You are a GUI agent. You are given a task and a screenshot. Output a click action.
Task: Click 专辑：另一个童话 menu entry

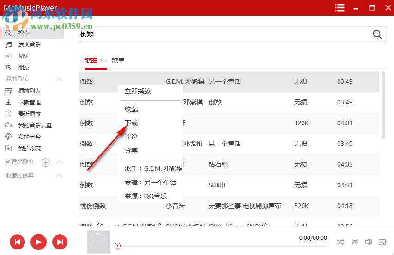click(x=151, y=182)
